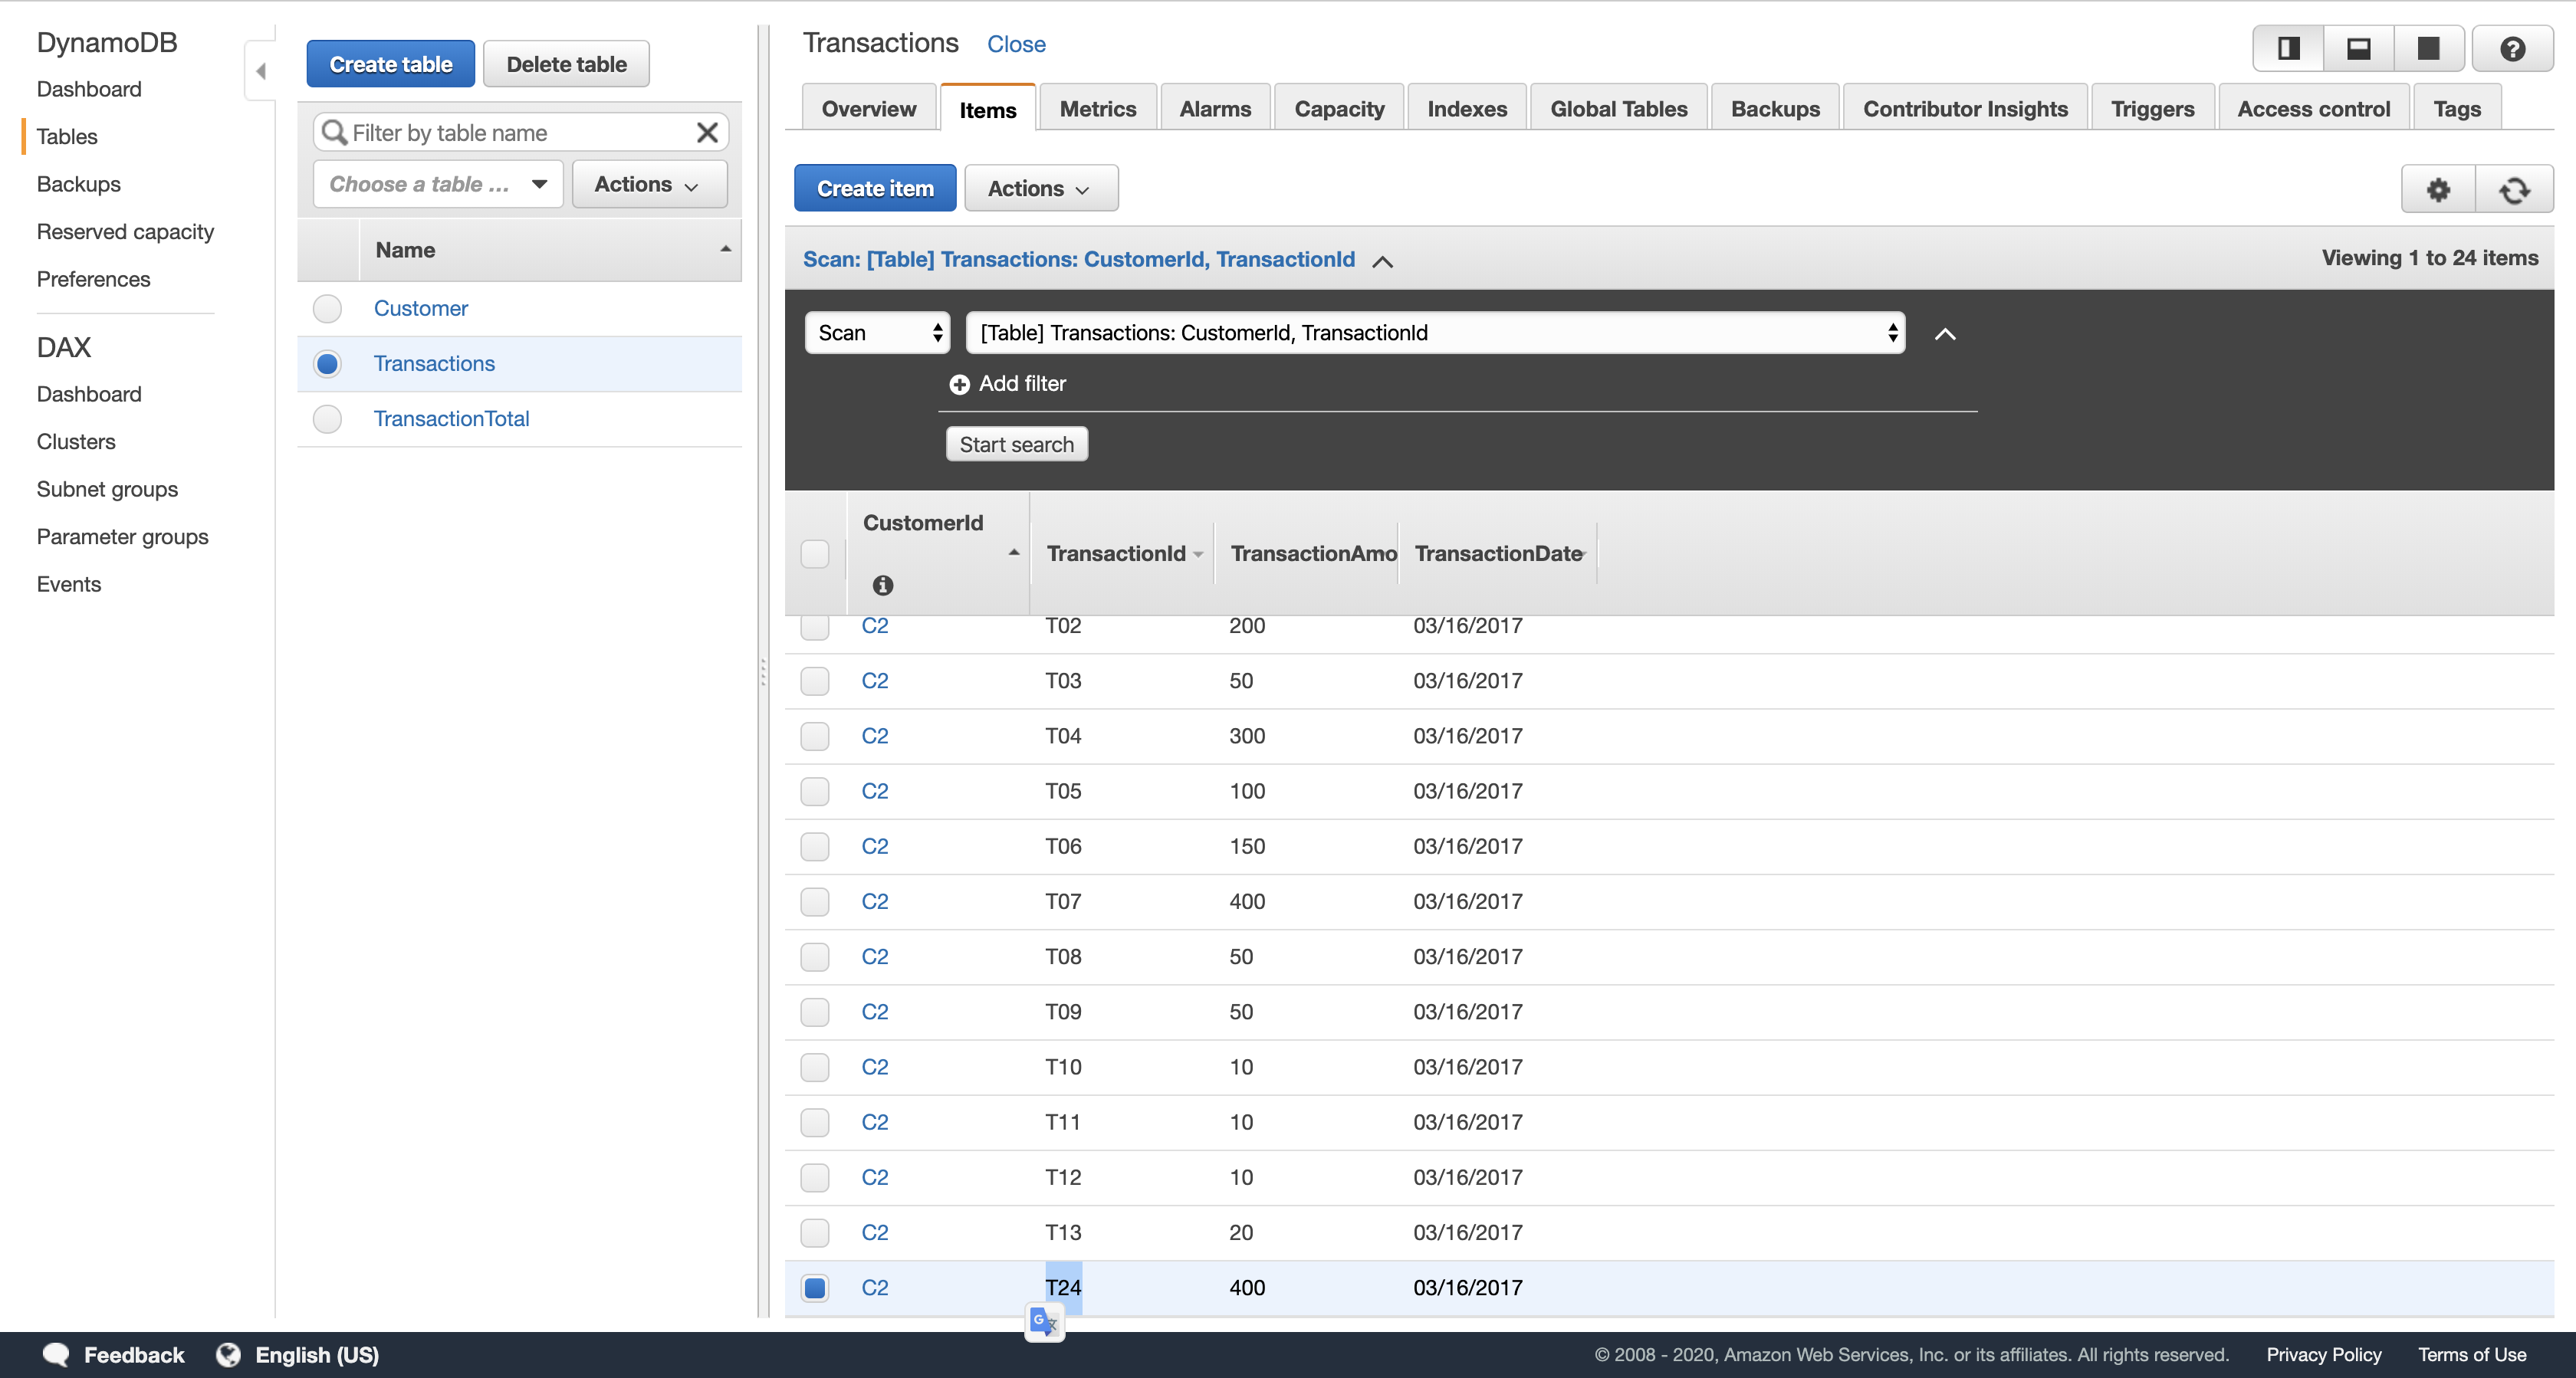
Task: Switch to split vertical panel layout icon
Action: (2288, 49)
